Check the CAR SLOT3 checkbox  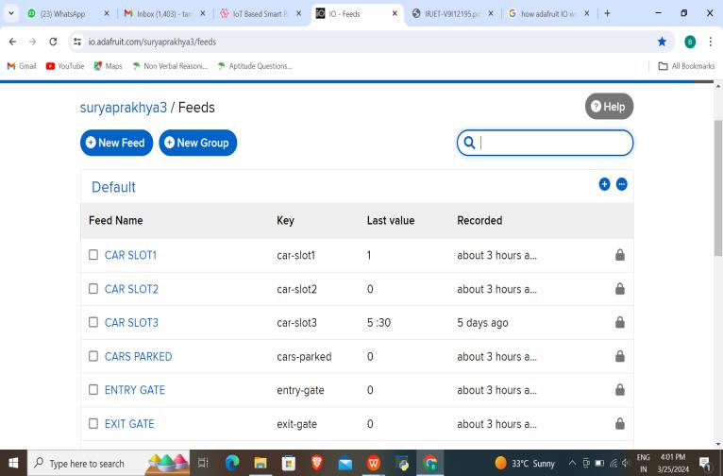click(x=93, y=322)
